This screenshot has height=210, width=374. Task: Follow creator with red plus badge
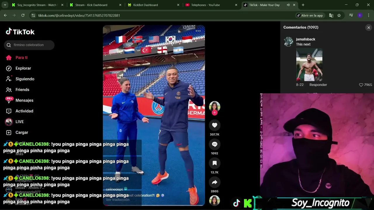[214, 113]
